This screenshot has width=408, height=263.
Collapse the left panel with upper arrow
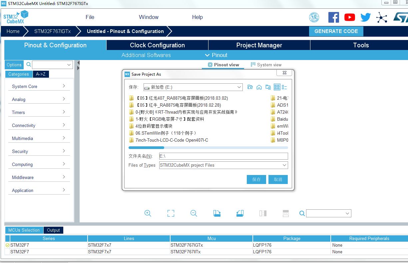(x=78, y=63)
